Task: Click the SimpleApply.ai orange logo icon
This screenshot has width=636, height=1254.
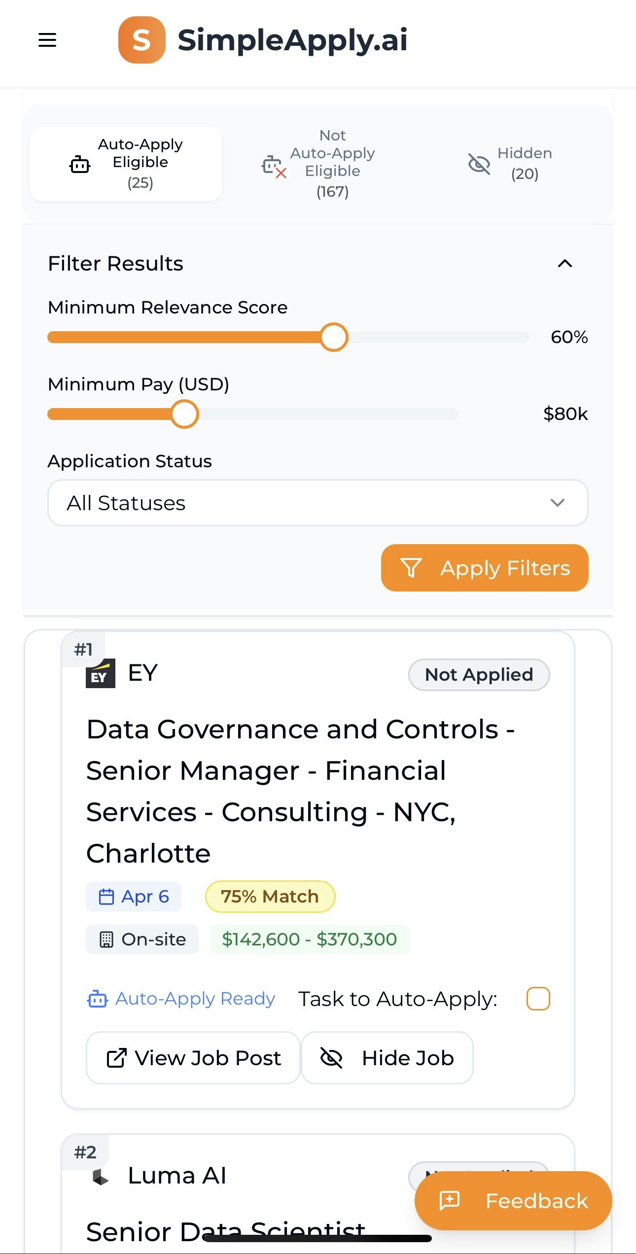Action: coord(141,40)
